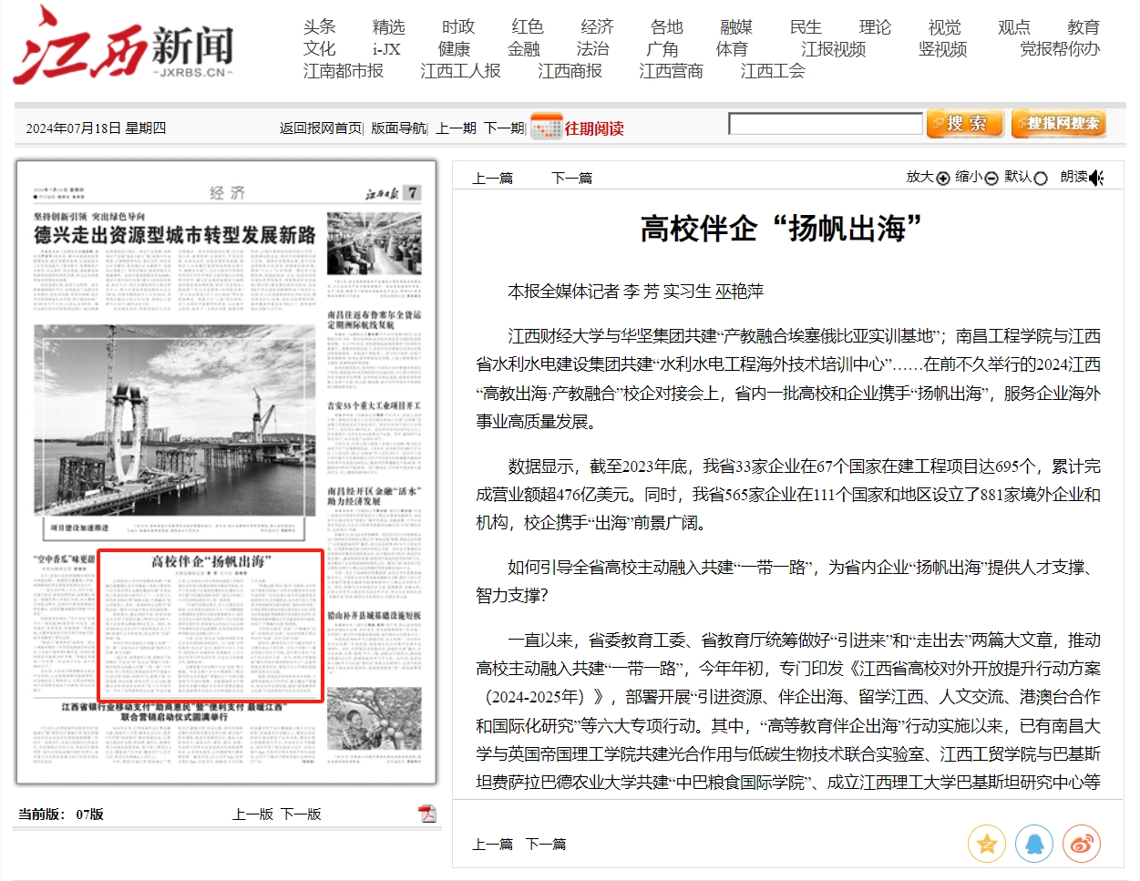
Task: Open past issues via 往期阅读 calendar icon
Action: pyautogui.click(x=547, y=128)
